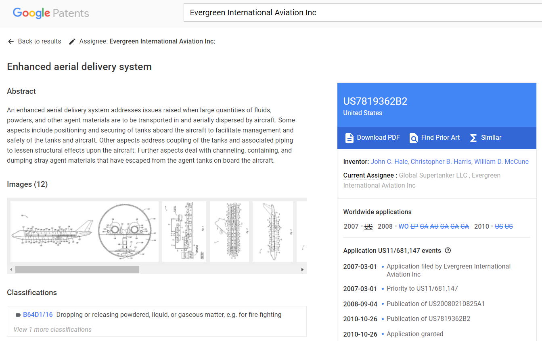Open inventor John C. Hale's link

(389, 161)
